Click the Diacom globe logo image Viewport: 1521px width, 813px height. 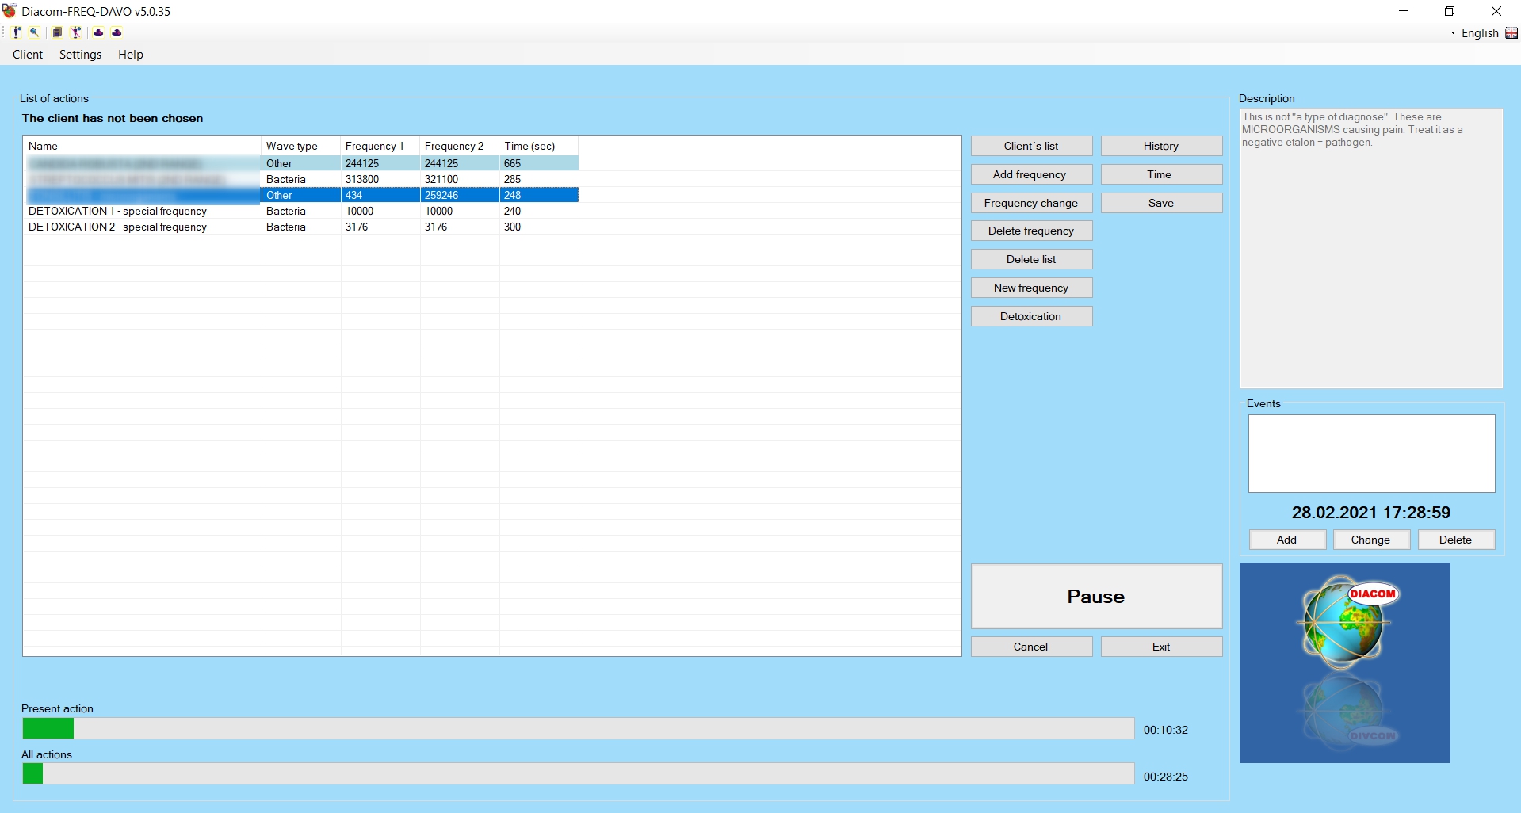click(x=1344, y=662)
